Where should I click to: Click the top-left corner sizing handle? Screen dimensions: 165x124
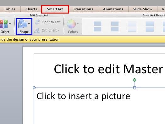(x=34, y=88)
